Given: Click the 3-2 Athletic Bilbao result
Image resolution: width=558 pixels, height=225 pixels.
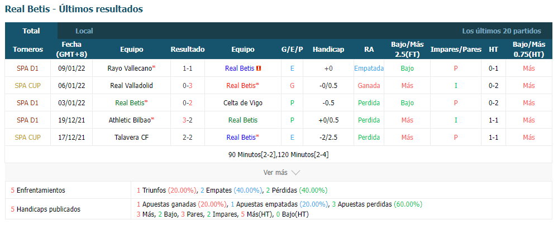Looking at the screenshot, I should (188, 120).
